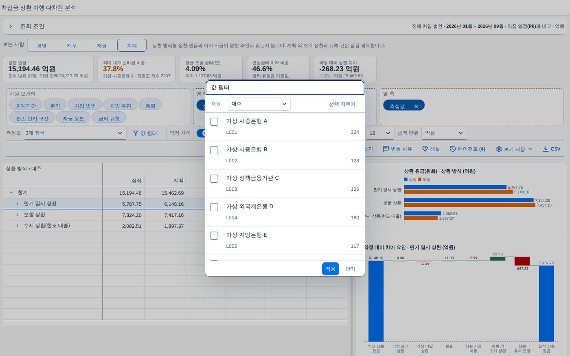Enable the 가상 지방은행 E checkbox
The image size is (570, 356).
(x=214, y=236)
